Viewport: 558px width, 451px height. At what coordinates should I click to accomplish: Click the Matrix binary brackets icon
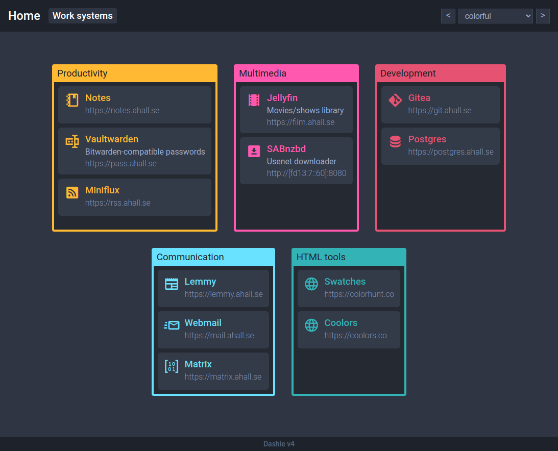[x=172, y=366]
